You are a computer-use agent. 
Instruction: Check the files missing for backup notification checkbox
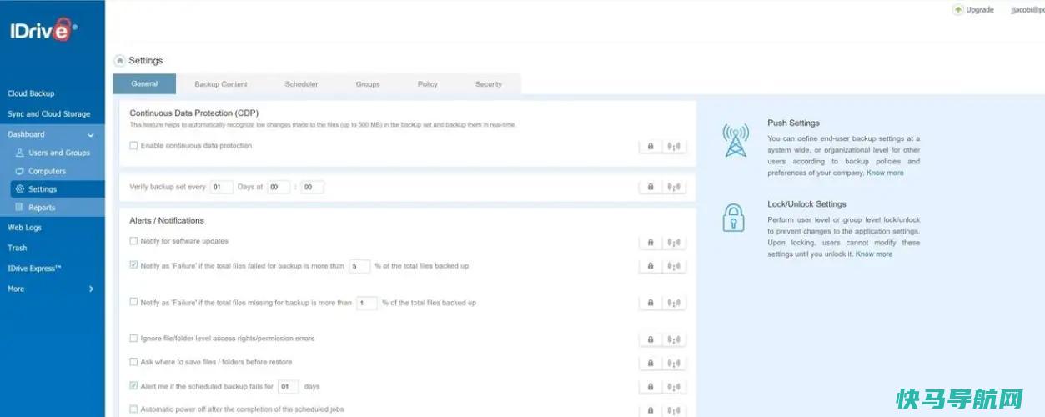coord(133,302)
